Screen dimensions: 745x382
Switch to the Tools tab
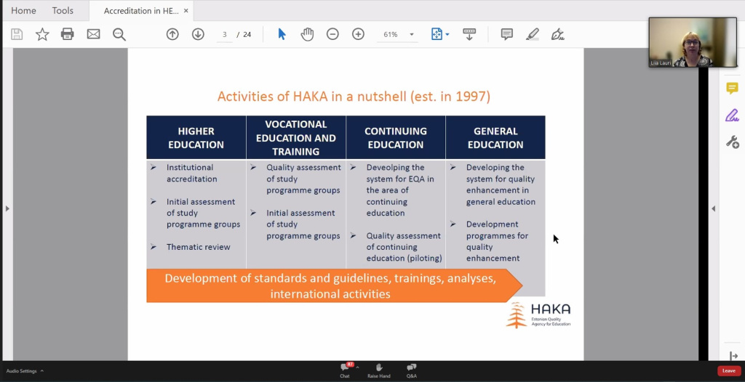click(x=63, y=10)
